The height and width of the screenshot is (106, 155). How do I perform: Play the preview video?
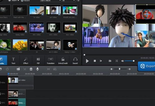pos(87,61)
